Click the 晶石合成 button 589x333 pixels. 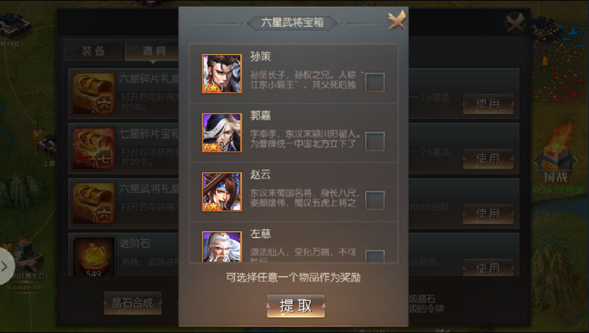pos(133,303)
